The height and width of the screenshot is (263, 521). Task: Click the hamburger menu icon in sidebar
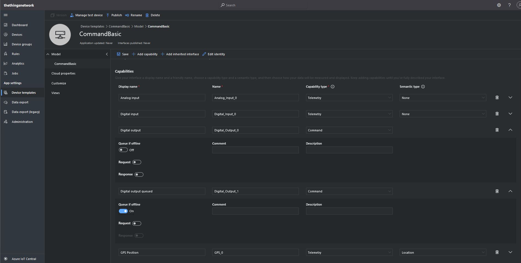coord(6,15)
